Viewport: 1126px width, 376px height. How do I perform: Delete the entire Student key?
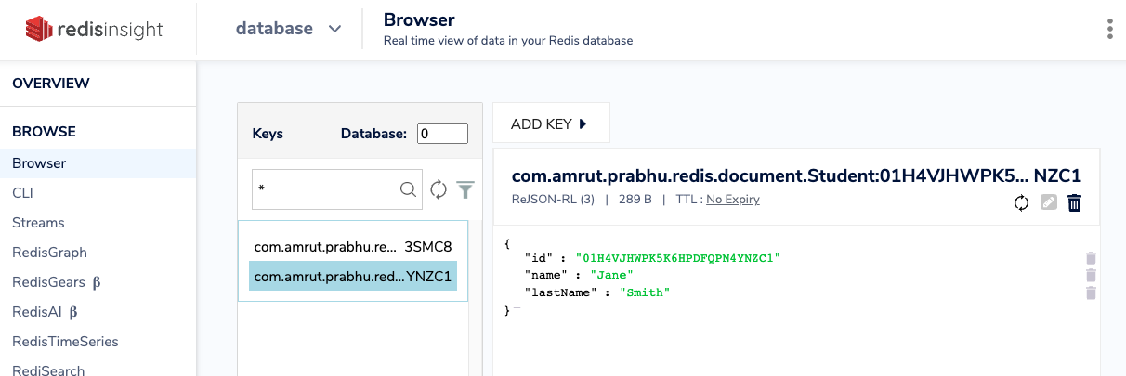click(1075, 202)
